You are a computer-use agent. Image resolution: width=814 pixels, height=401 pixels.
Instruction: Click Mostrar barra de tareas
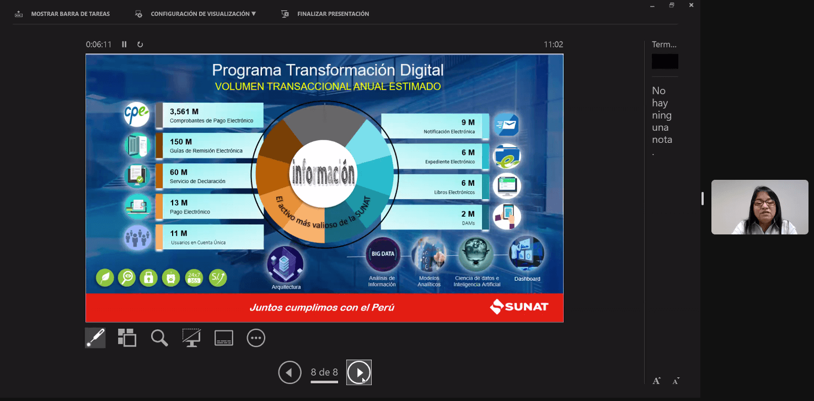[x=62, y=14]
